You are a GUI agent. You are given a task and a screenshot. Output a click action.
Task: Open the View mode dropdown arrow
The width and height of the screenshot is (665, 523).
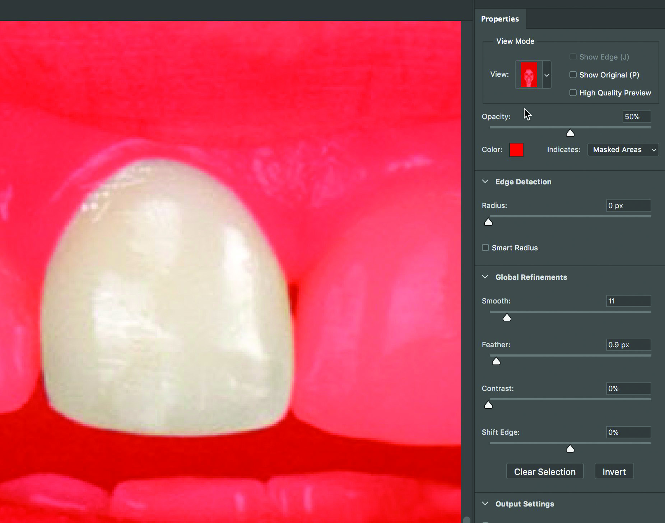[x=547, y=75]
